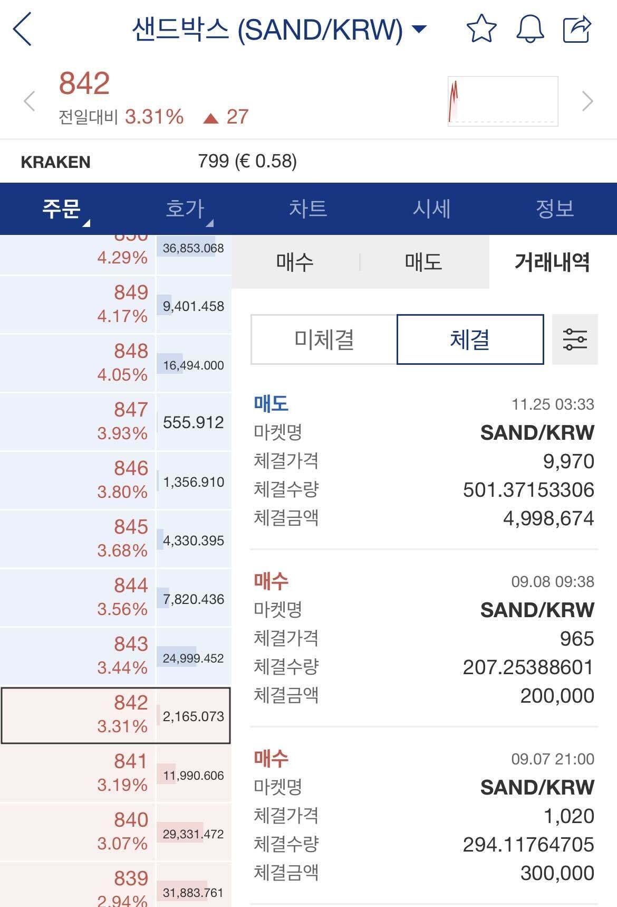Switch to 미체결 (open orders) view

pos(324,340)
